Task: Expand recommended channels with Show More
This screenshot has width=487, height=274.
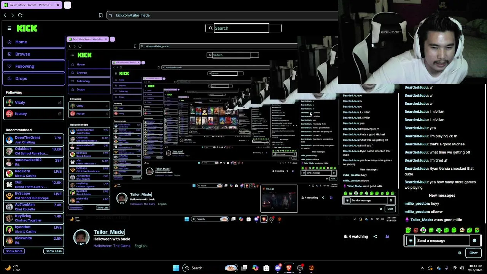Action: tap(14, 251)
